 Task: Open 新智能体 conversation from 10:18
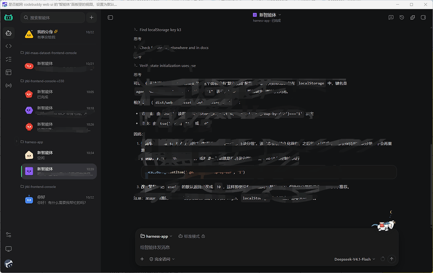pyautogui.click(x=59, y=110)
